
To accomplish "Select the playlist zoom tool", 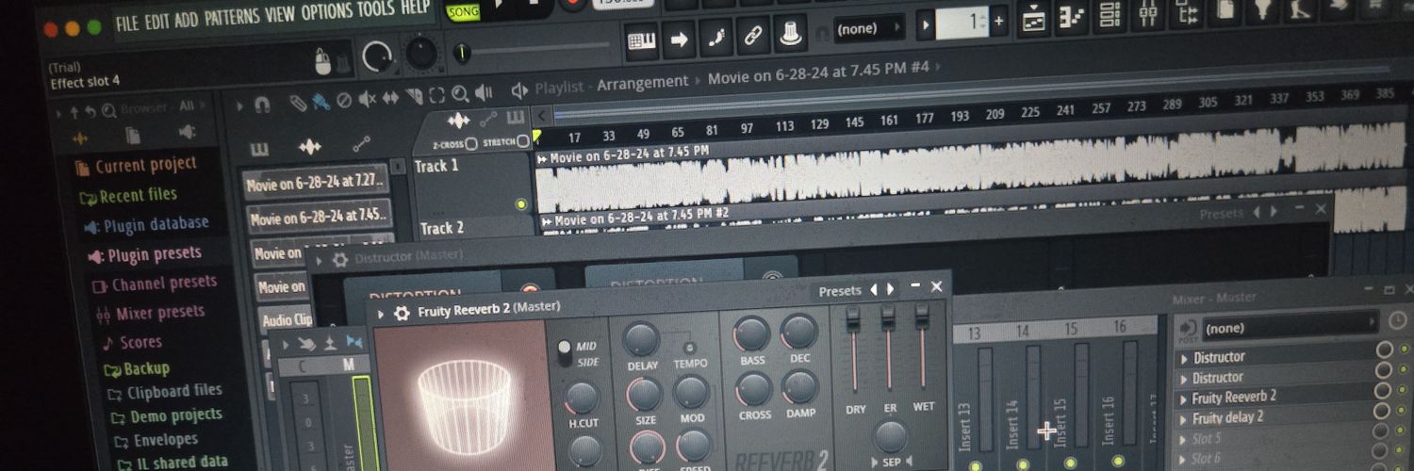I will [x=460, y=93].
